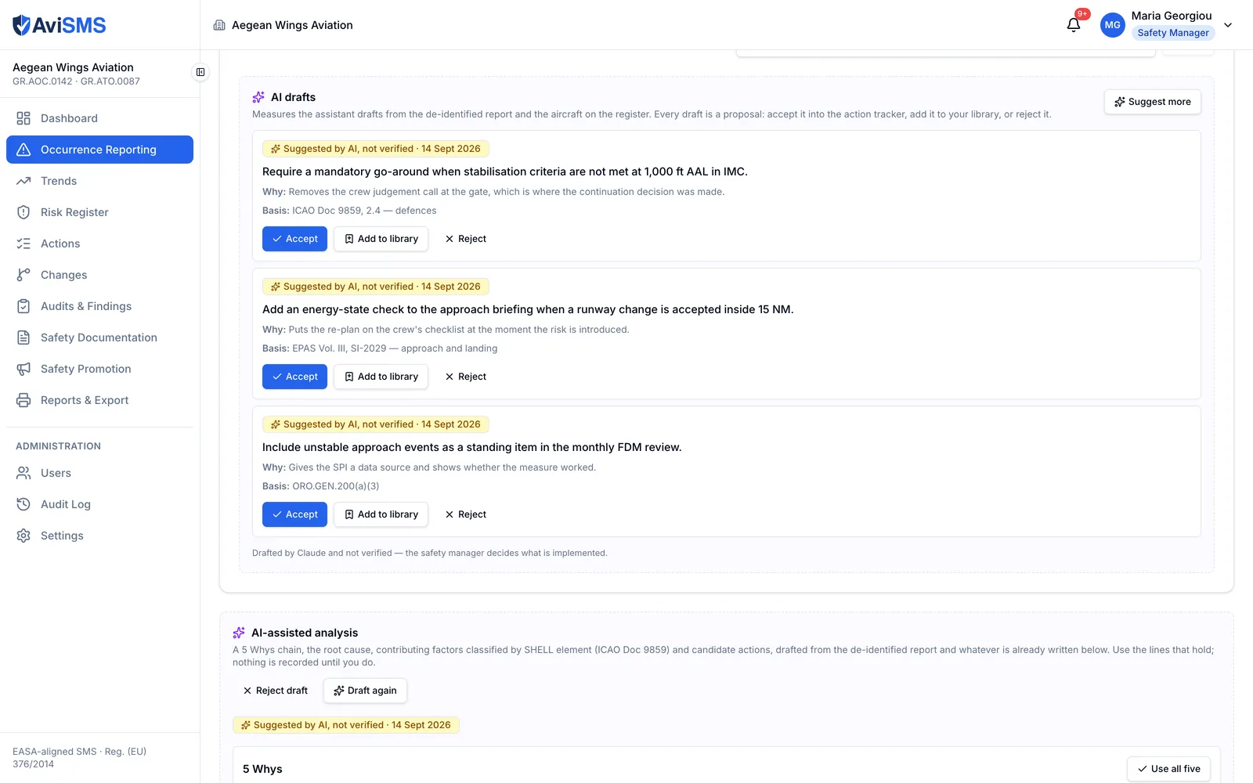The image size is (1253, 783).
Task: Click the Audit Log history icon
Action: tap(23, 504)
